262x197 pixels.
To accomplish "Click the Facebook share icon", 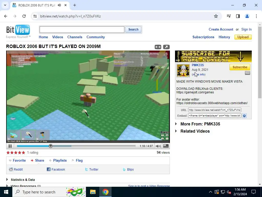I will 48,169.
